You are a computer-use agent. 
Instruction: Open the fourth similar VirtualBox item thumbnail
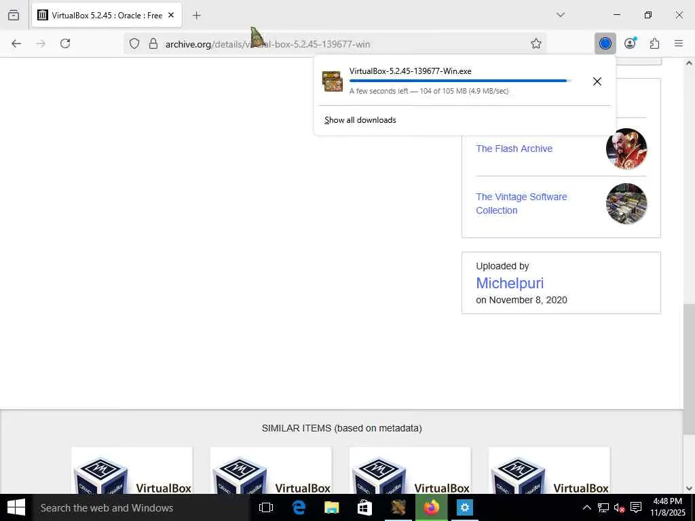549,471
